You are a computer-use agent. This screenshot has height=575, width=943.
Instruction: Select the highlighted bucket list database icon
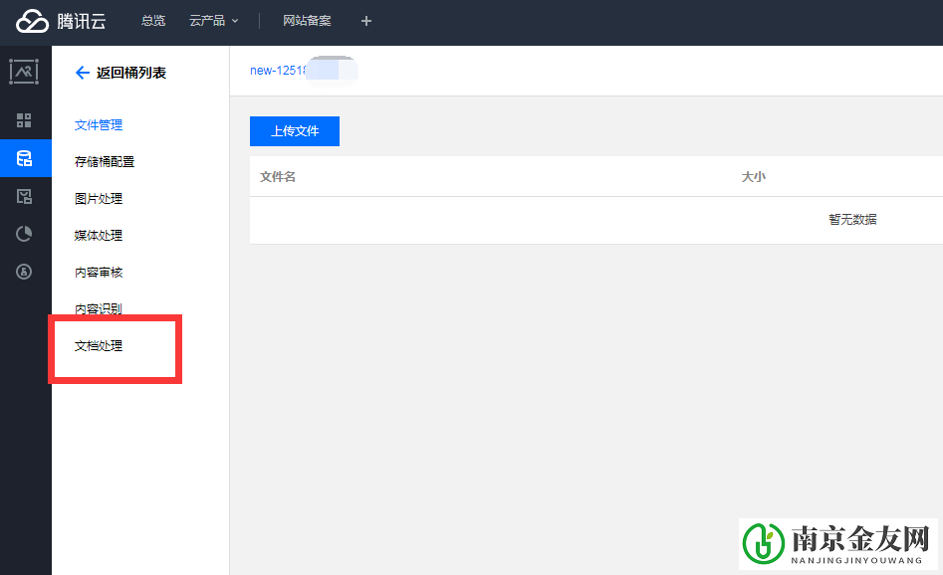pos(24,158)
